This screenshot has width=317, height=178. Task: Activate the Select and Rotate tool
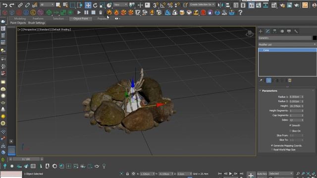pos(95,5)
